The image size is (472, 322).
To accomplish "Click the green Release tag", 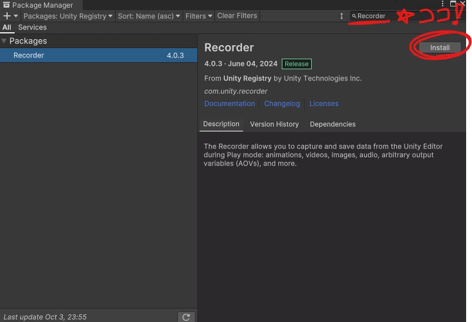I will [x=296, y=64].
